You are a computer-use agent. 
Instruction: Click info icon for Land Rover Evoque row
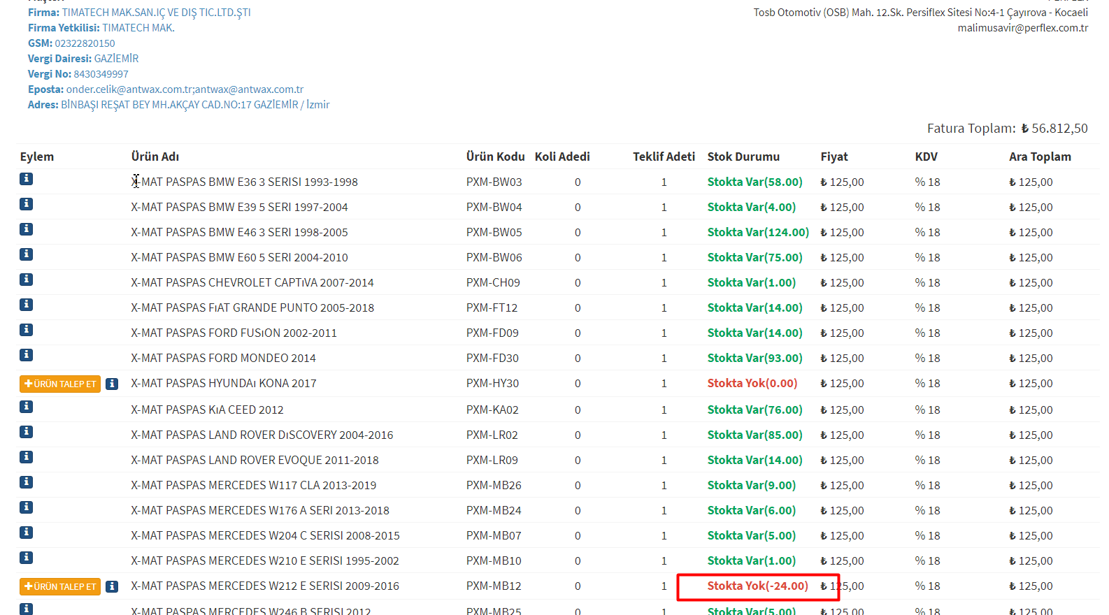[26, 457]
